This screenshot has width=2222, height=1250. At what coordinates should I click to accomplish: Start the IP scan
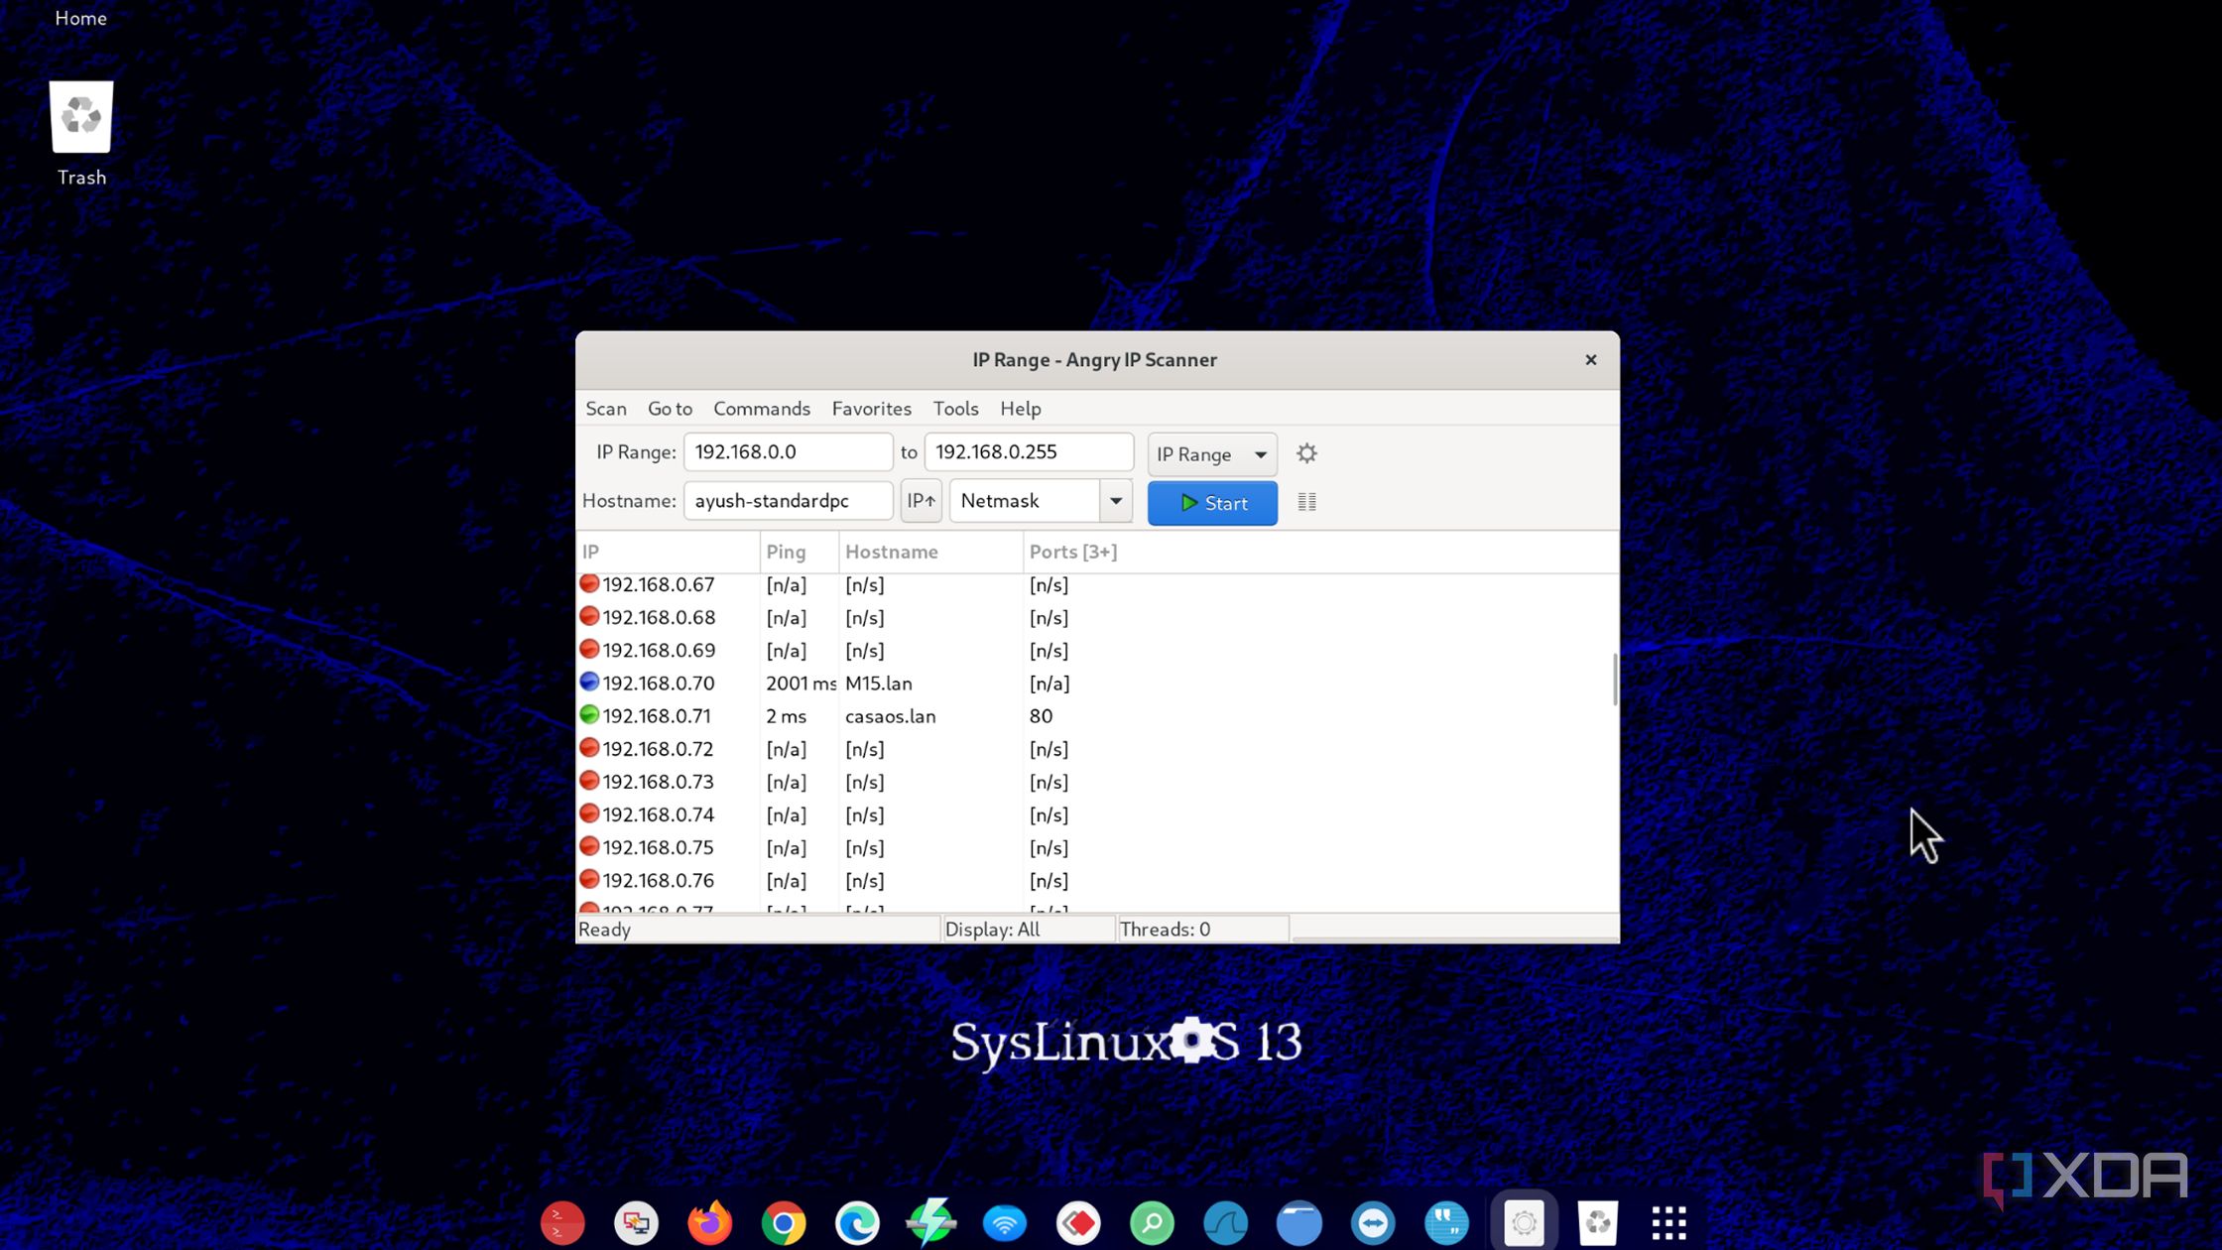coord(1212,503)
